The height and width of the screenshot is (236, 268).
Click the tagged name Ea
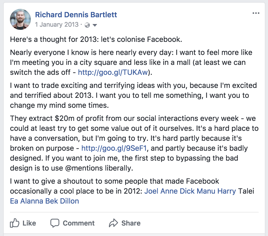pyautogui.click(x=14, y=201)
